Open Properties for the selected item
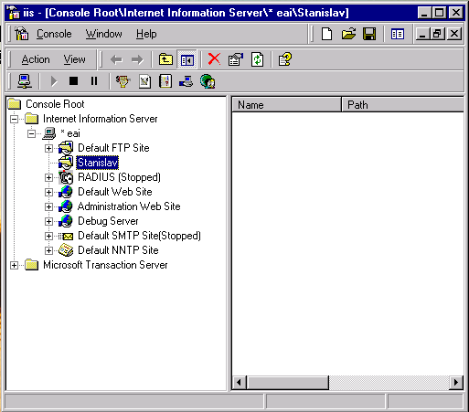469x412 pixels. click(x=236, y=59)
